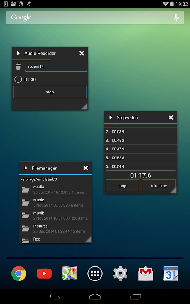
Task: Click the record14 filename field
Action: click(56, 67)
